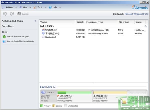Click the Tools wrench icon
Viewport: 150px width, 110px height.
pos(35,7)
